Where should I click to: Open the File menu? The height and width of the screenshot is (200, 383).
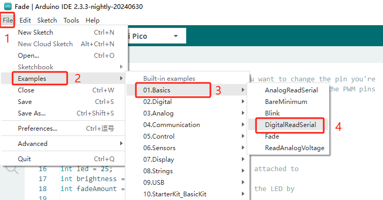[x=7, y=20]
